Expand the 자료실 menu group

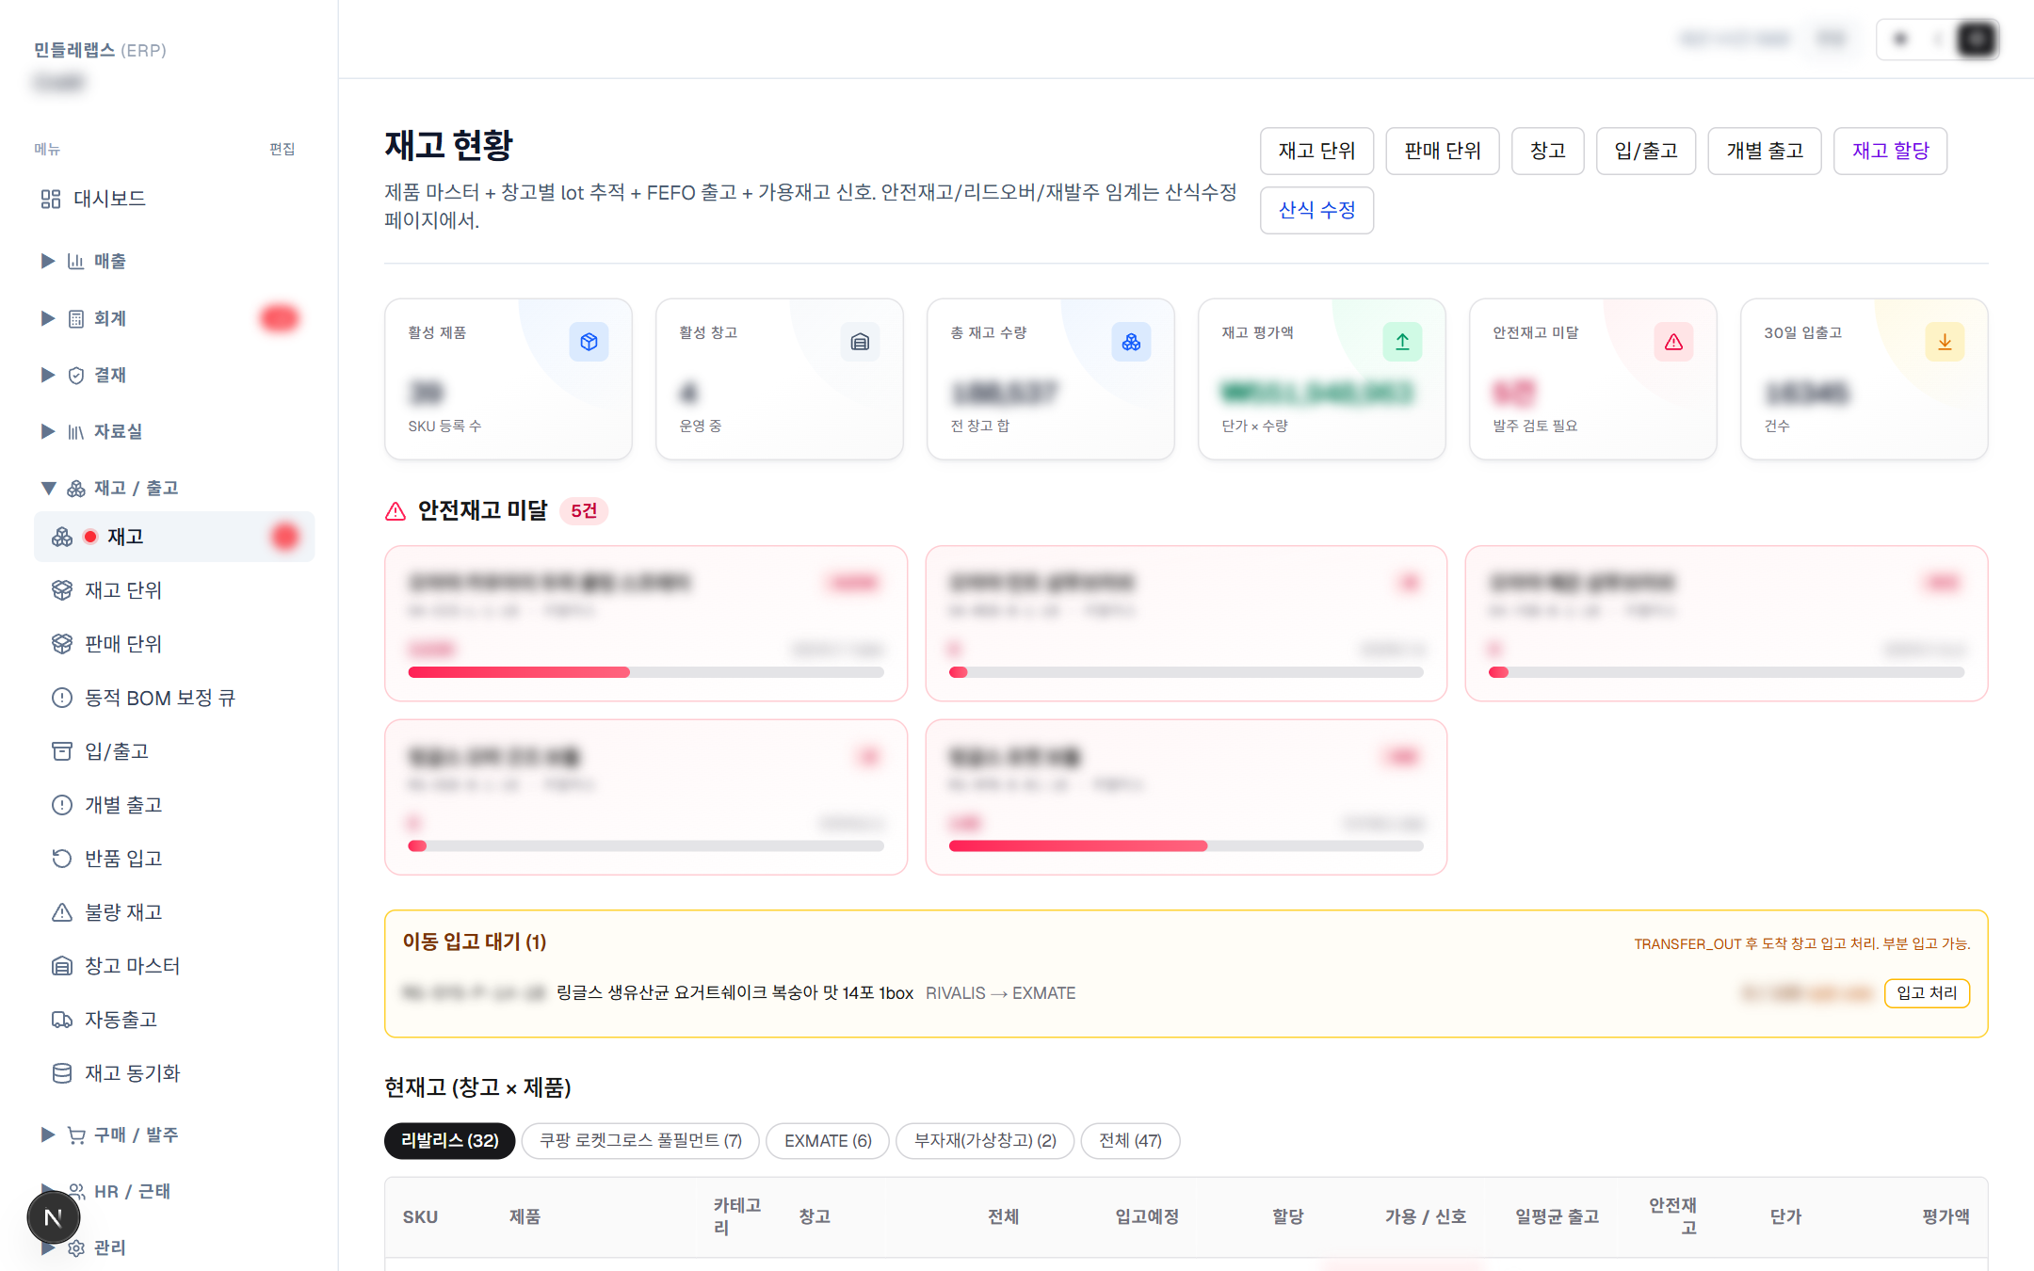click(47, 431)
